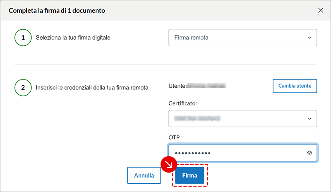Click 'Seleziona la tua firma digitale' text
The height and width of the screenshot is (192, 331).
pos(73,37)
